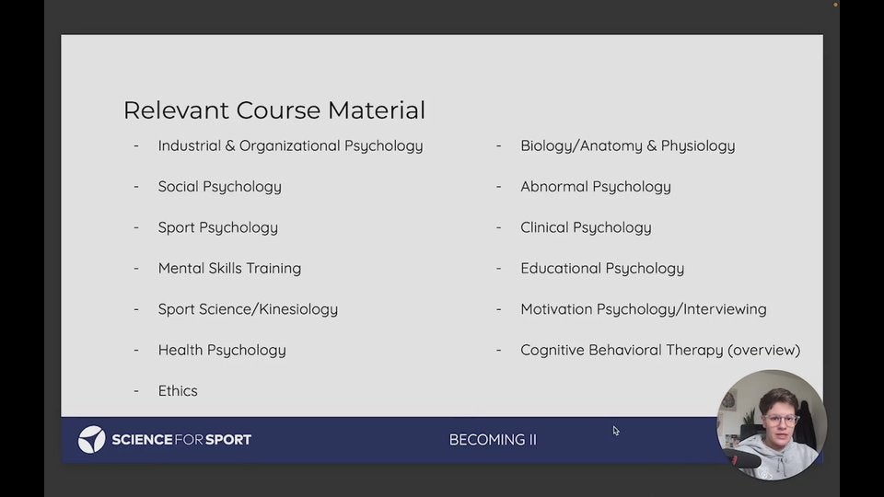Image resolution: width=884 pixels, height=497 pixels.
Task: Select 'Abnormal Psychology' list item
Action: [x=596, y=187]
